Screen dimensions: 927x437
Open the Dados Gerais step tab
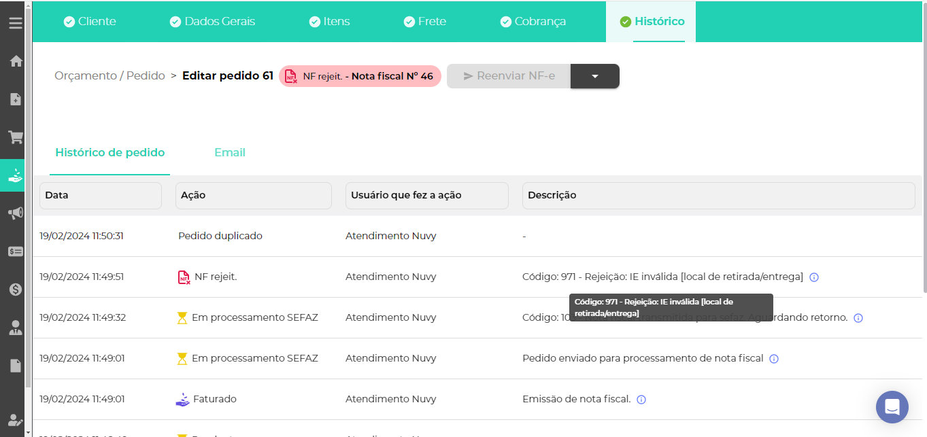[x=212, y=22]
